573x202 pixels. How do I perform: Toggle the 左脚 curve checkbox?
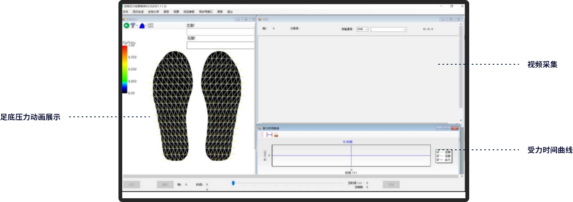(x=438, y=152)
